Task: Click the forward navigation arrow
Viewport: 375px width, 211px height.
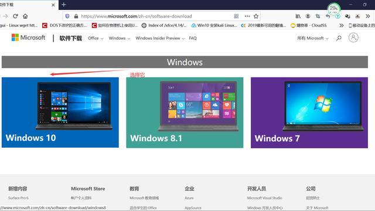Action: coord(5,16)
